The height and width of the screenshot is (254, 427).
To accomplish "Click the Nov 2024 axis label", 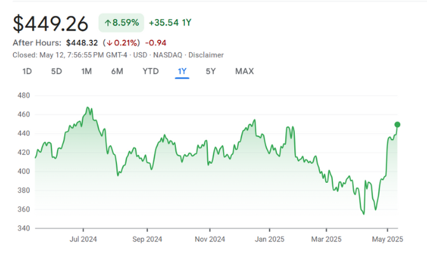I will coord(210,239).
